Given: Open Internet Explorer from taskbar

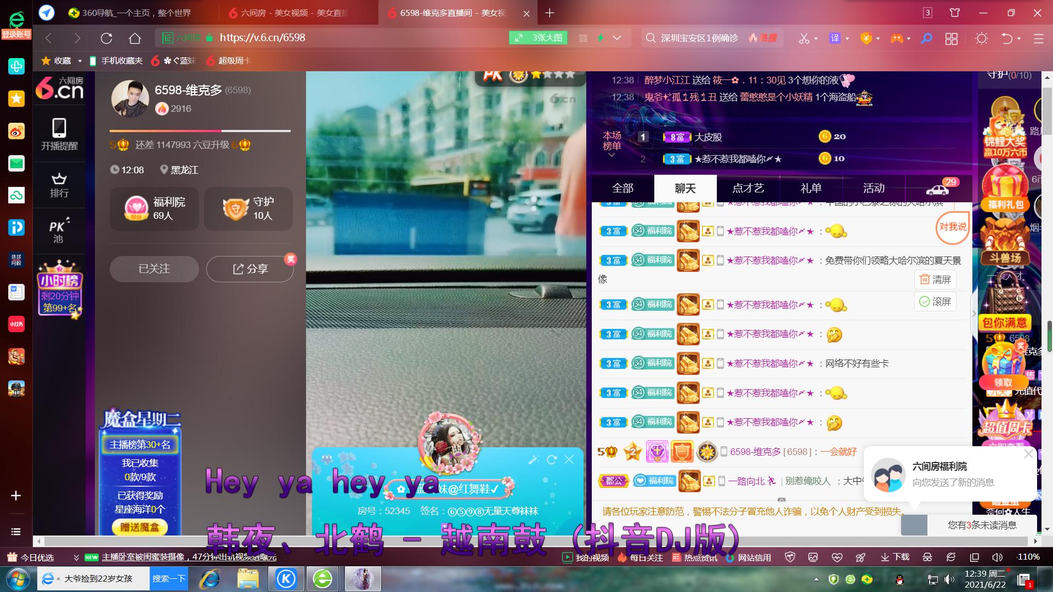Looking at the screenshot, I should [210, 579].
